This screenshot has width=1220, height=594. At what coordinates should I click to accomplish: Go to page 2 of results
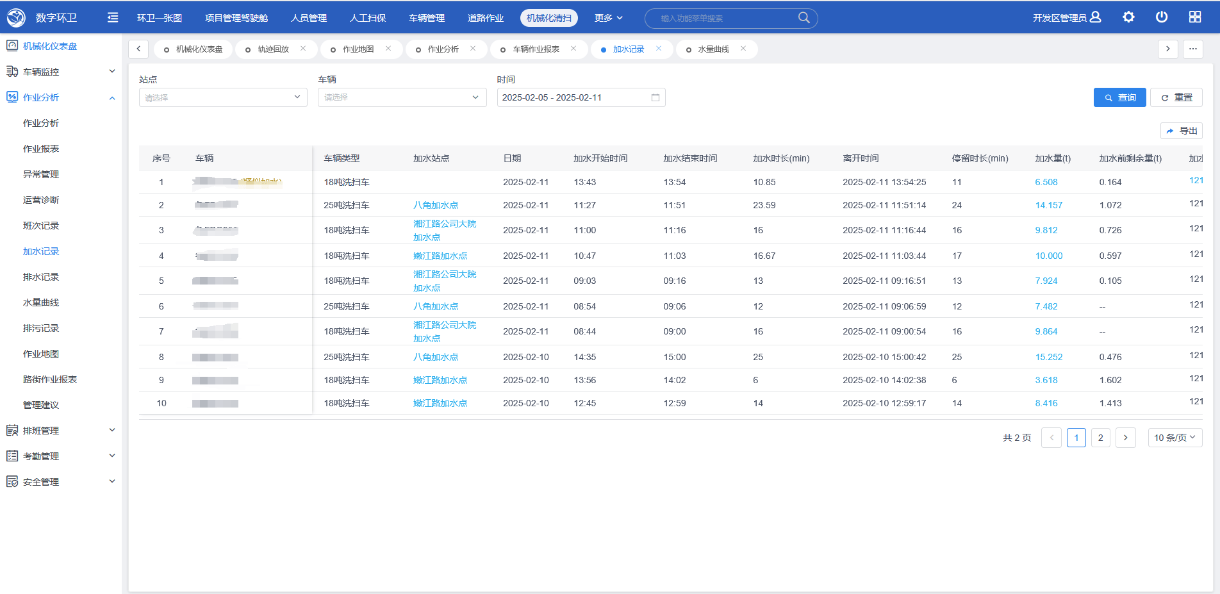(1100, 438)
